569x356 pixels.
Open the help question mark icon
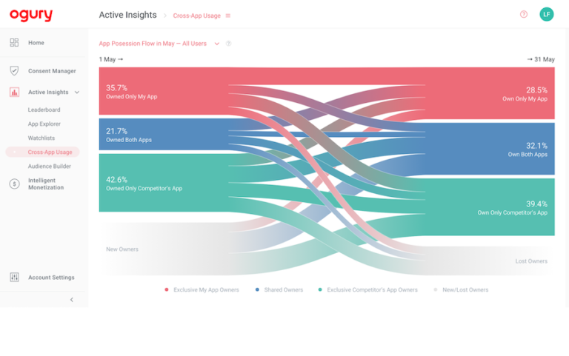pyautogui.click(x=524, y=14)
